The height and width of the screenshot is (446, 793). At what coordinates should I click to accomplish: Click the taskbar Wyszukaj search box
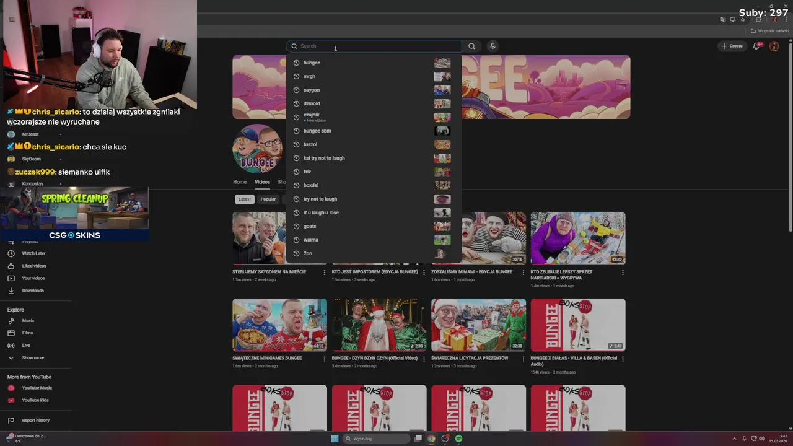tap(377, 439)
